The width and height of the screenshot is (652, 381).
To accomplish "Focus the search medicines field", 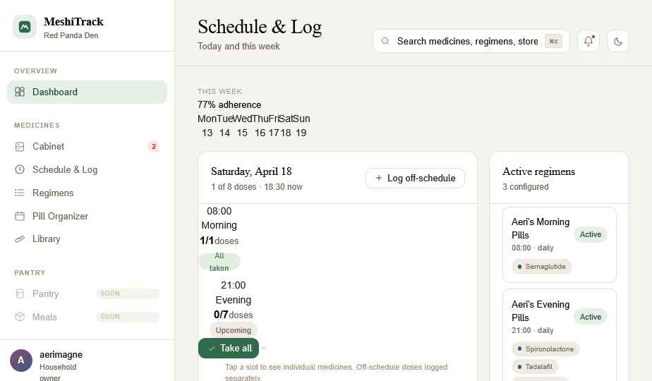I will tap(471, 41).
